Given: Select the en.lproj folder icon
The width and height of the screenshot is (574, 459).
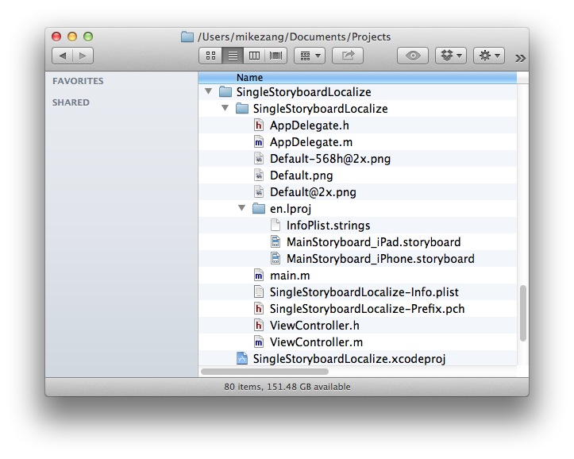Looking at the screenshot, I should pyautogui.click(x=259, y=209).
